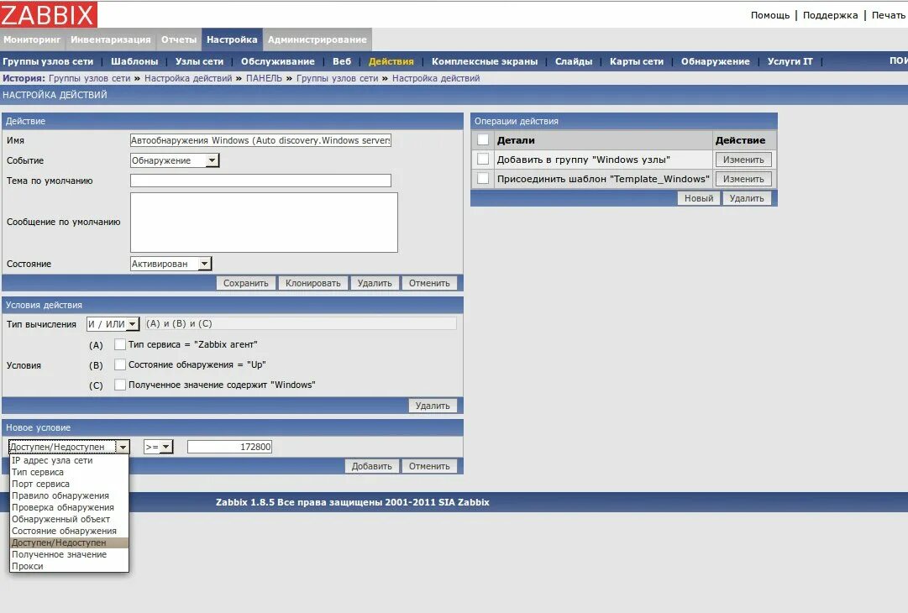Switch to the Мониторинг tab
The width and height of the screenshot is (908, 613).
pyautogui.click(x=32, y=39)
